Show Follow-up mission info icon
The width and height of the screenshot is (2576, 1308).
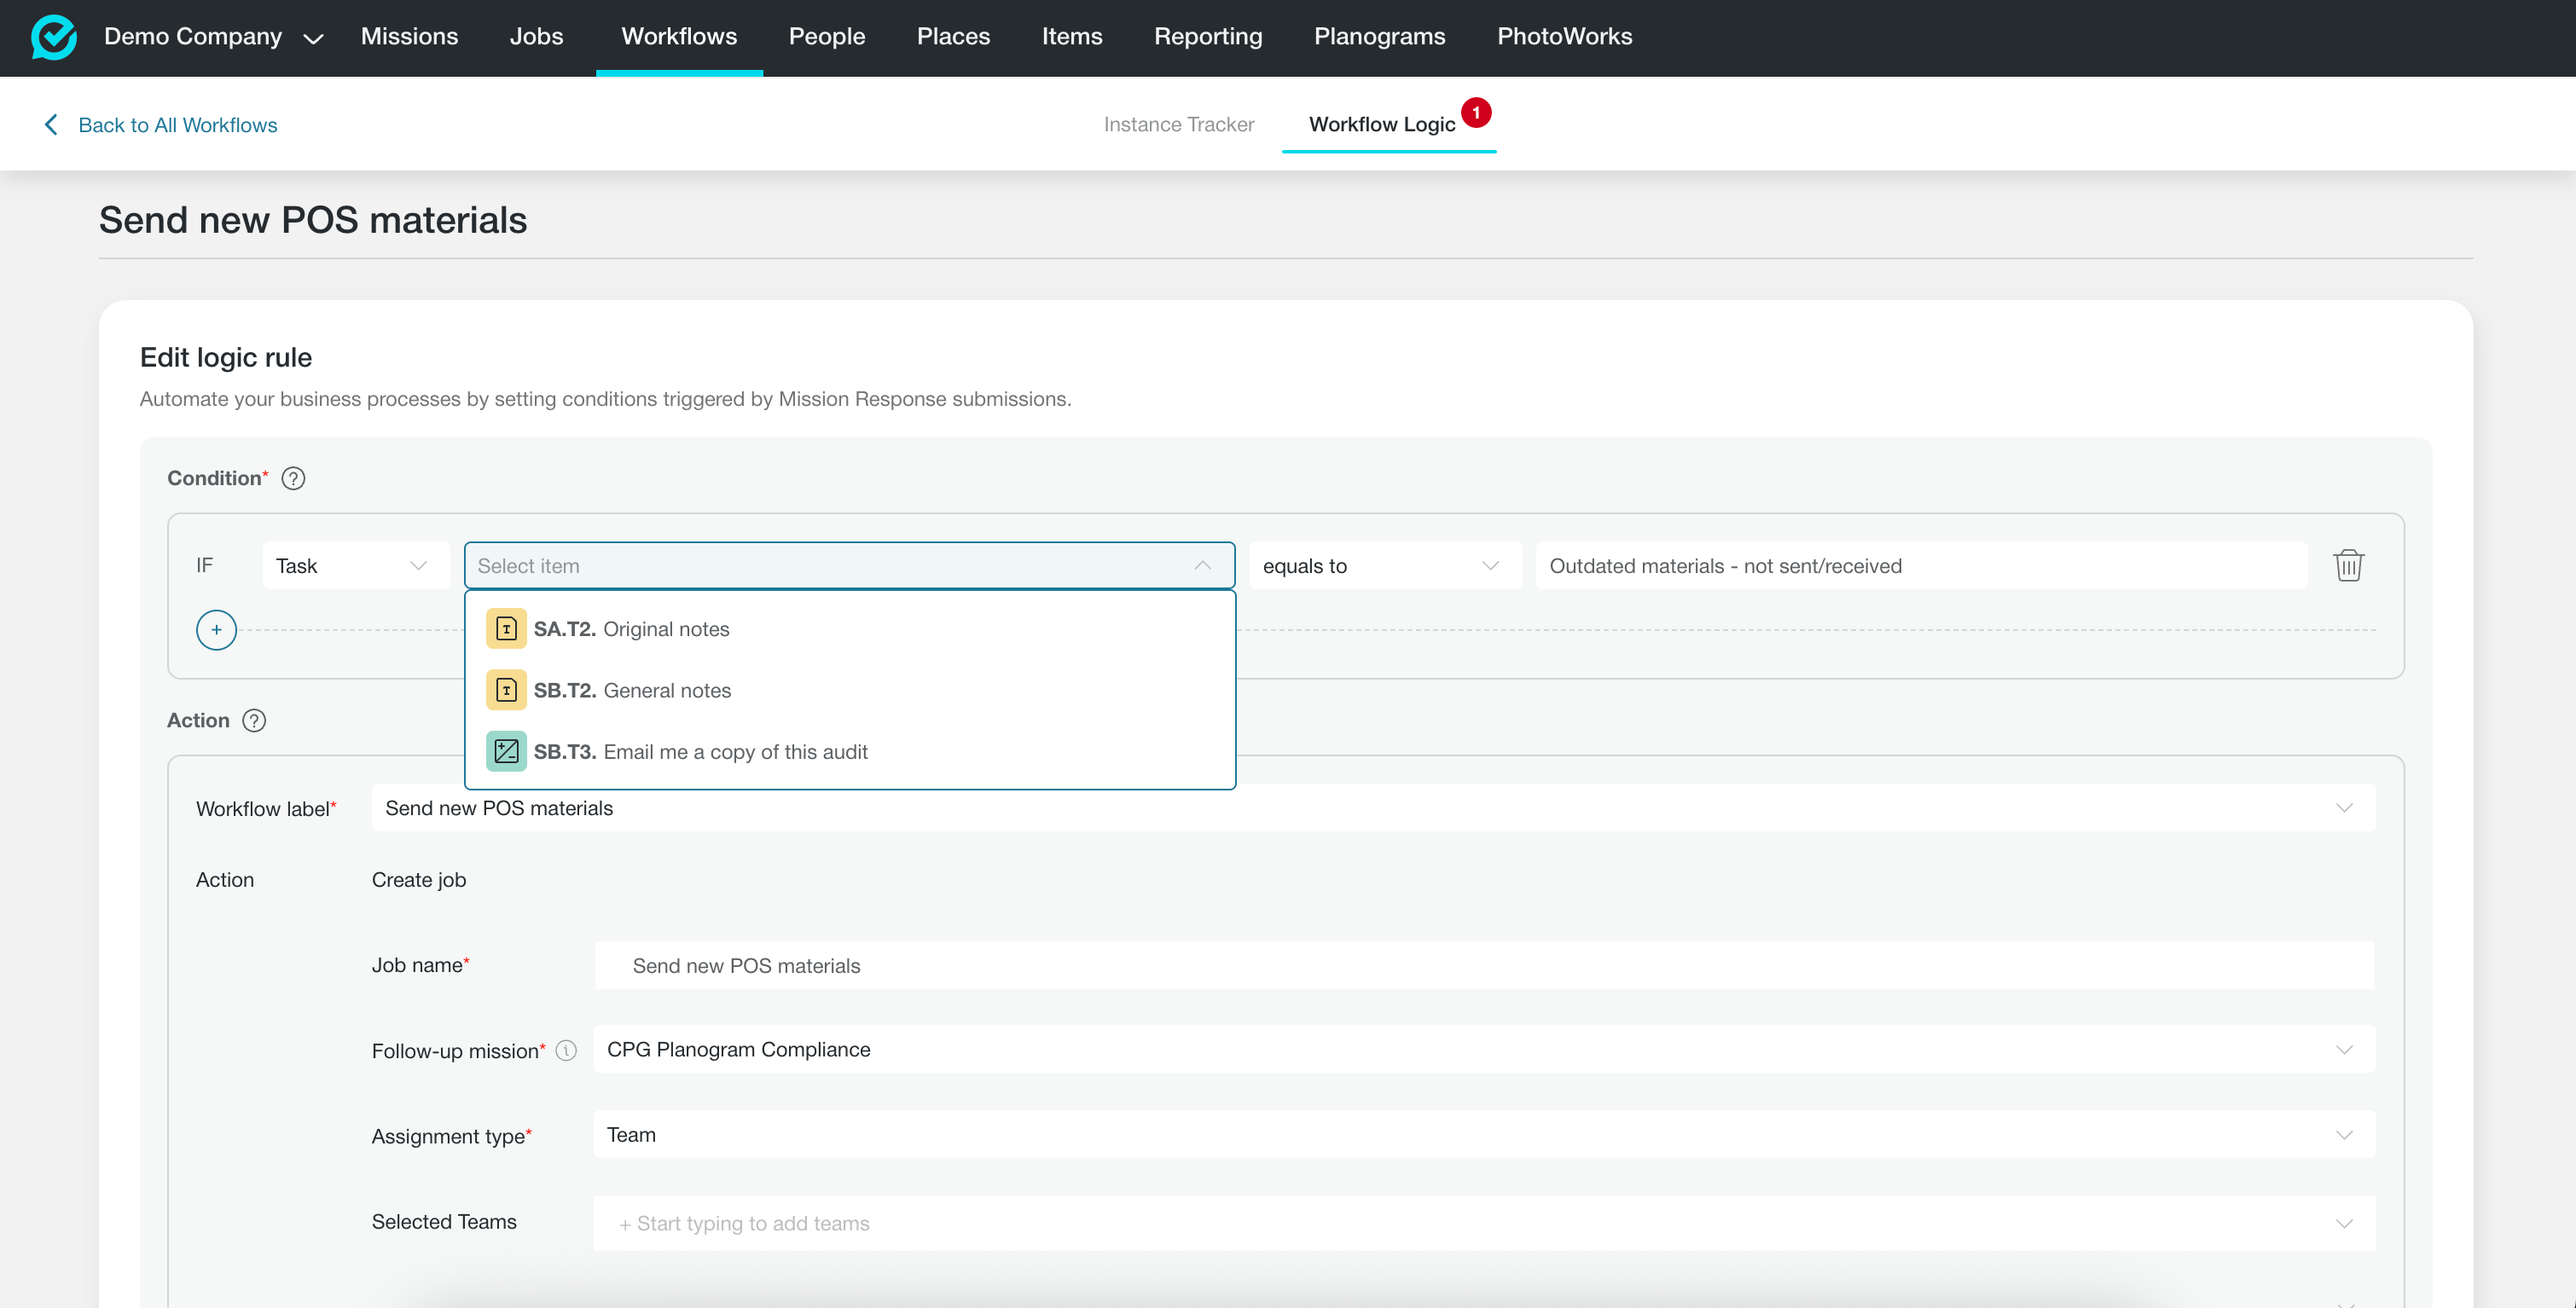[x=566, y=1050]
